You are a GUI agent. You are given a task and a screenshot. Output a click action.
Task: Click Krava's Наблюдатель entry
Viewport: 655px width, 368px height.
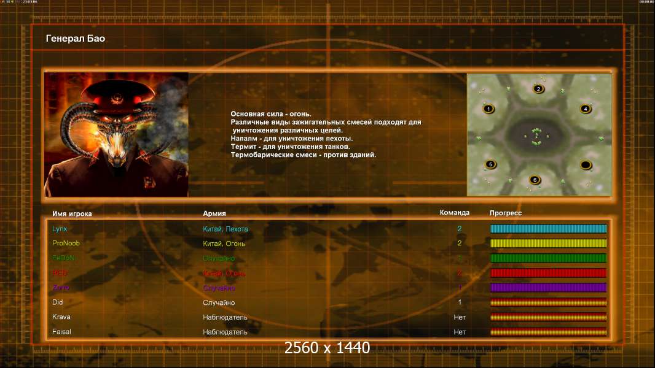[225, 318]
